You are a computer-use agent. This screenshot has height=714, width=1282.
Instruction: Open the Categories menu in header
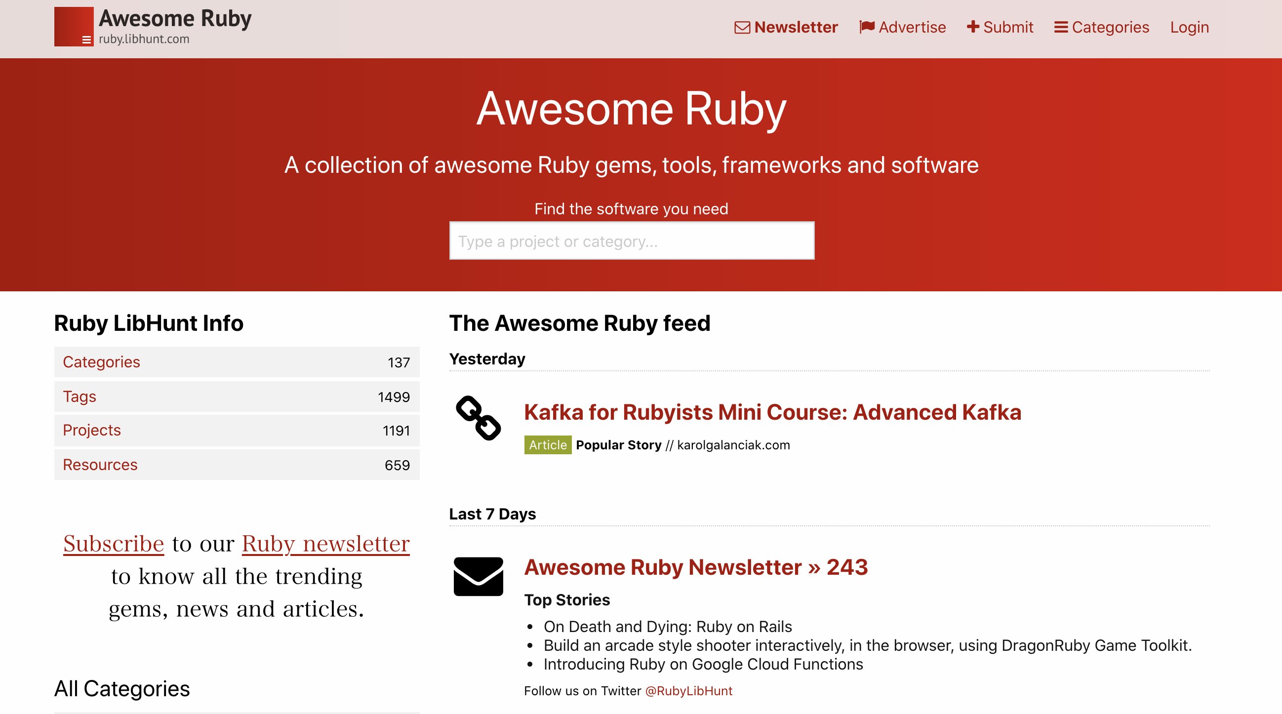coord(1101,27)
